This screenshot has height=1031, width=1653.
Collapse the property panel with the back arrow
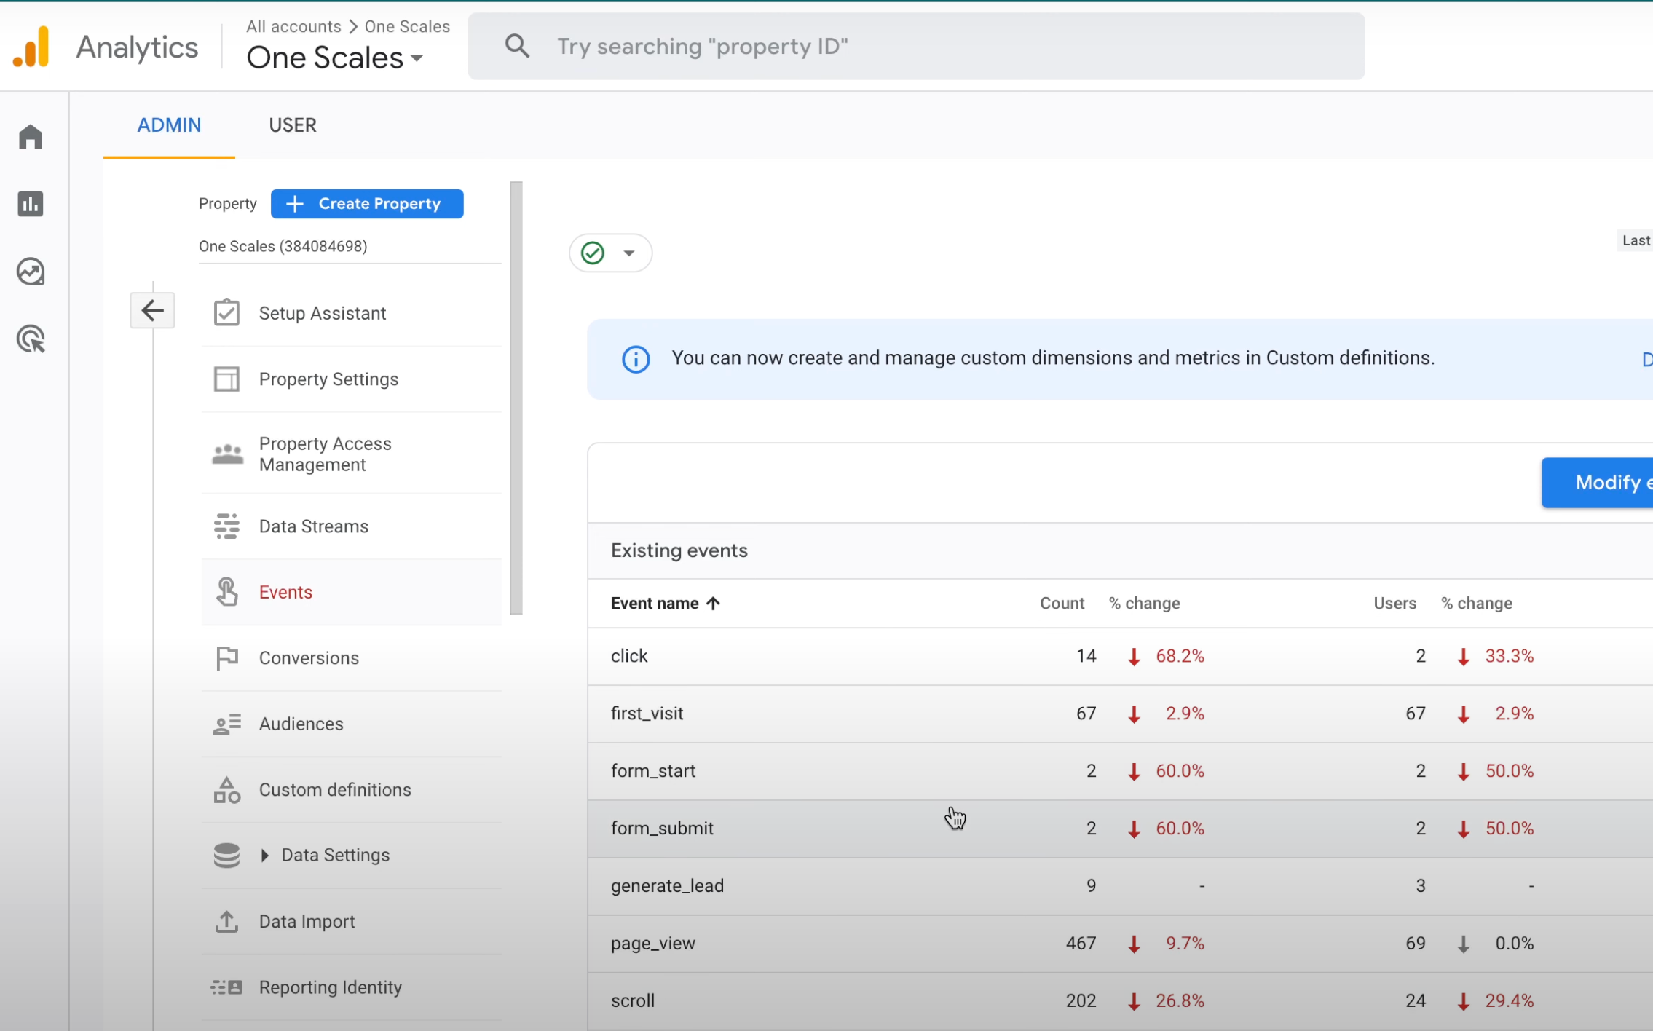point(153,310)
